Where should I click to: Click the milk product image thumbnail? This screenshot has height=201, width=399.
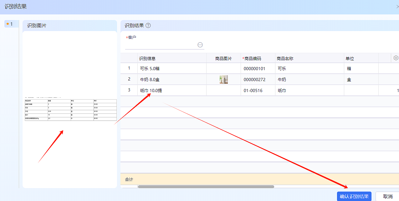[223, 79]
